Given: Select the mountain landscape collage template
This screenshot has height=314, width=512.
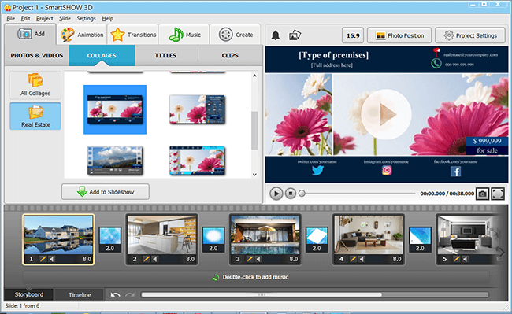Looking at the screenshot, I should pos(115,161).
